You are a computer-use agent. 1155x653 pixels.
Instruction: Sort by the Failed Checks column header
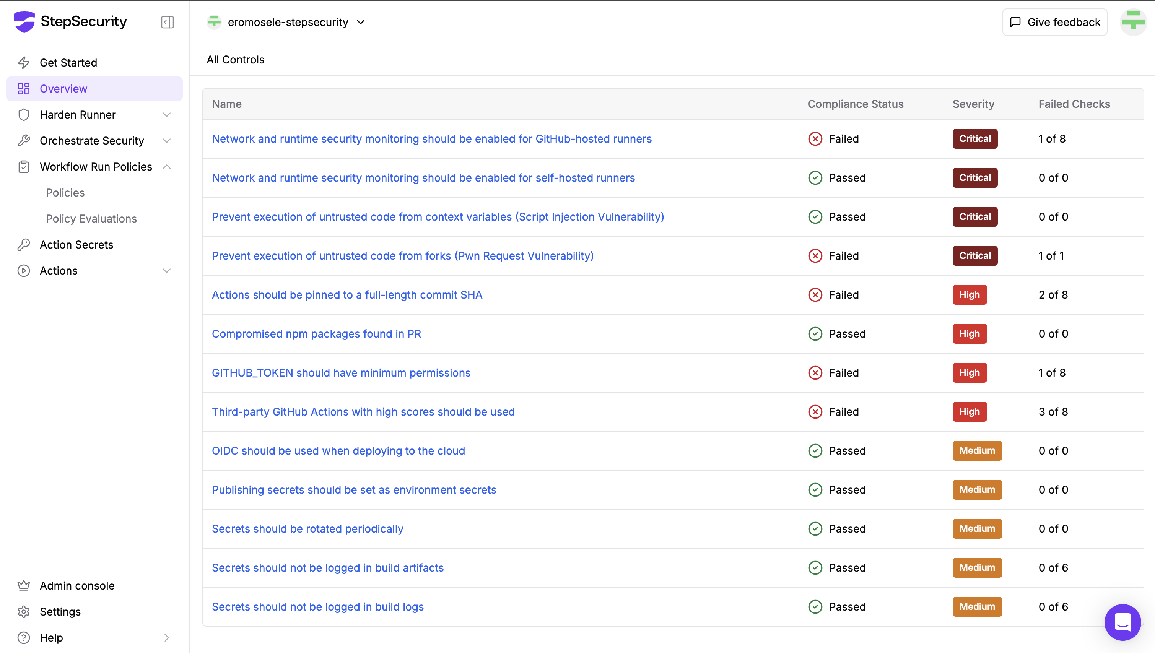click(x=1074, y=104)
